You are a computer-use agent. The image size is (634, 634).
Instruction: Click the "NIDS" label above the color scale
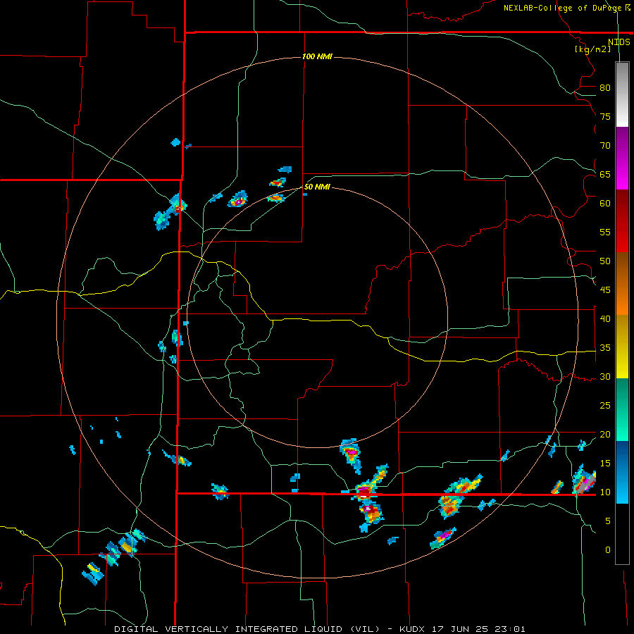point(619,42)
